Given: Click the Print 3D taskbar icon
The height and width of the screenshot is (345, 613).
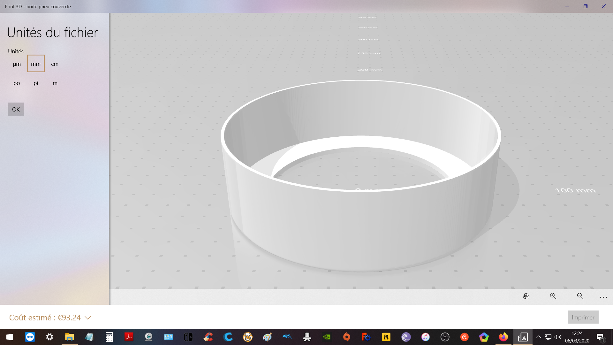Looking at the screenshot, I should pyautogui.click(x=523, y=337).
